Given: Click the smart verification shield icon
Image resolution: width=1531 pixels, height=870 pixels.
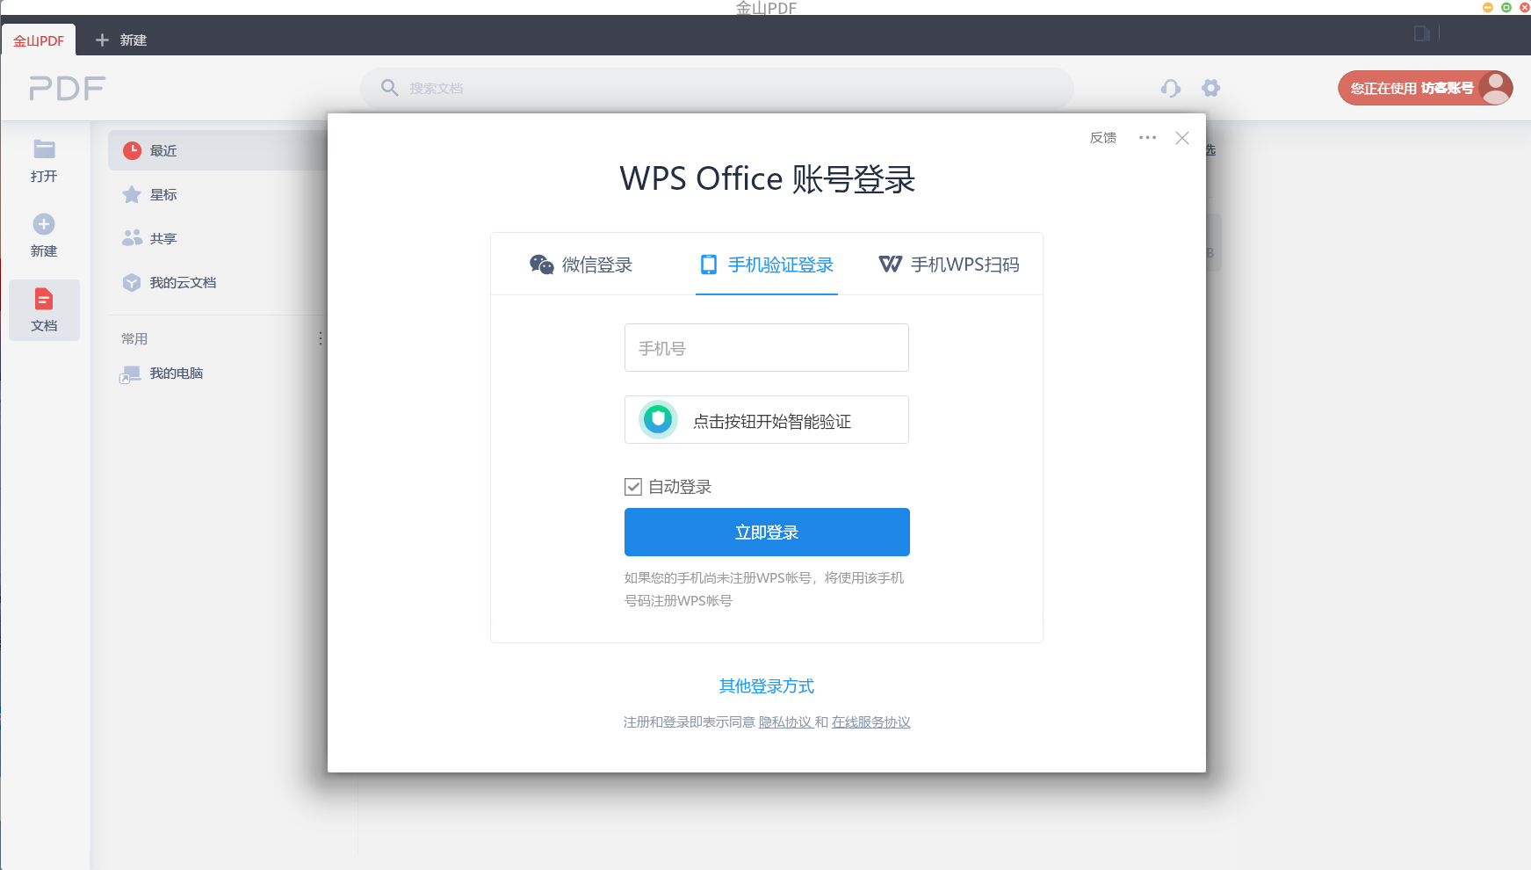Looking at the screenshot, I should point(657,419).
